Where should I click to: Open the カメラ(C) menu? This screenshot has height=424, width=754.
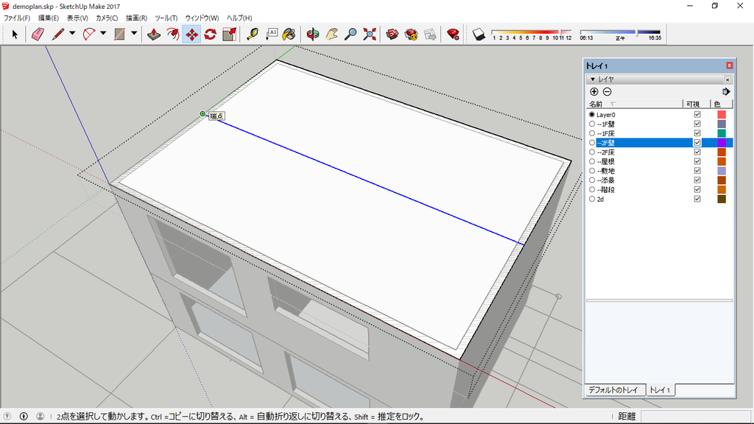[107, 18]
